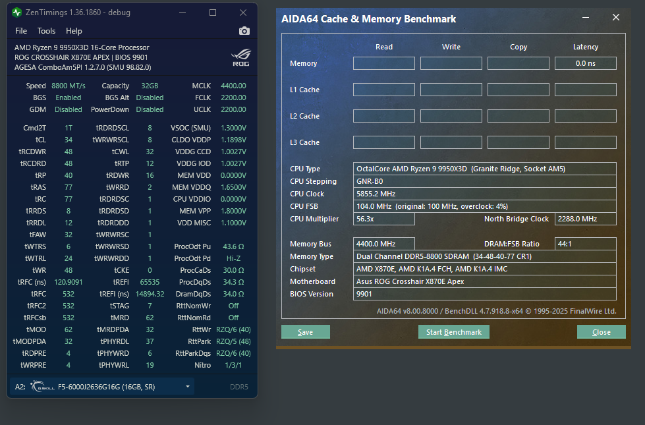Click the Close button in AIDA64

602,332
